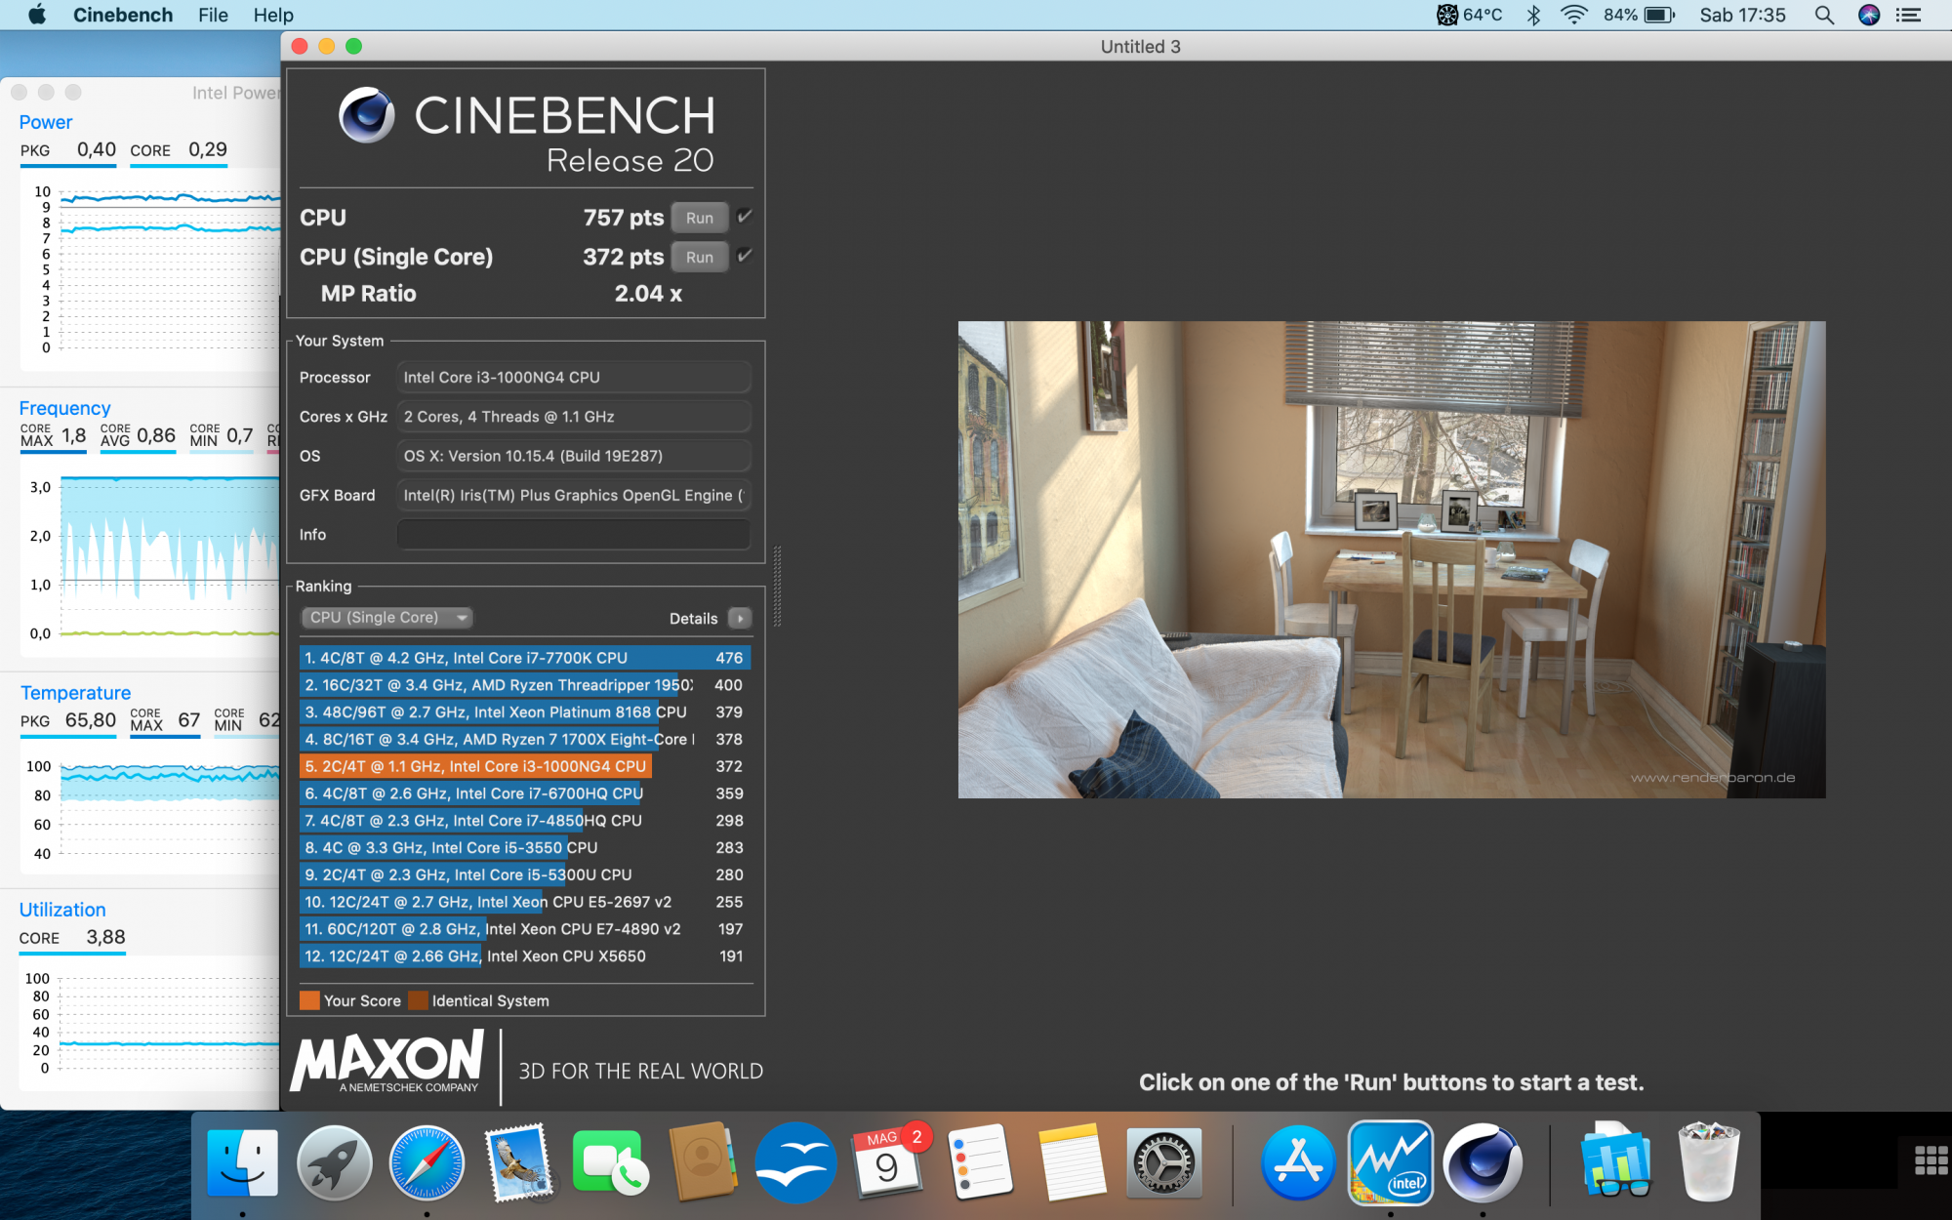This screenshot has width=1952, height=1220.
Task: Open OpenOffice seagull icon in Dock
Action: [x=795, y=1163]
